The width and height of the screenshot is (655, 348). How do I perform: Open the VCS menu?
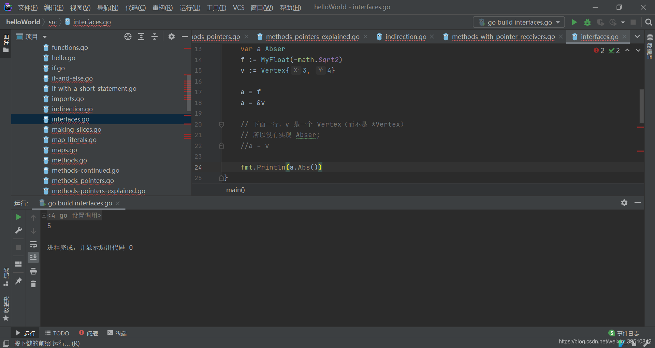tap(239, 7)
